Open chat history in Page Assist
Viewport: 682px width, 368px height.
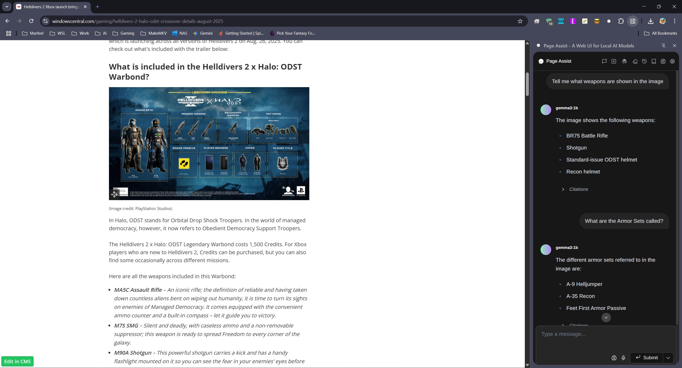644,61
